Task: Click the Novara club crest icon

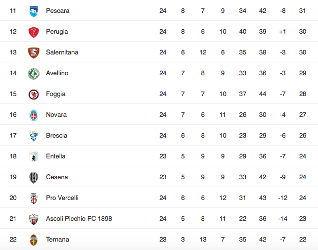Action: (x=34, y=115)
